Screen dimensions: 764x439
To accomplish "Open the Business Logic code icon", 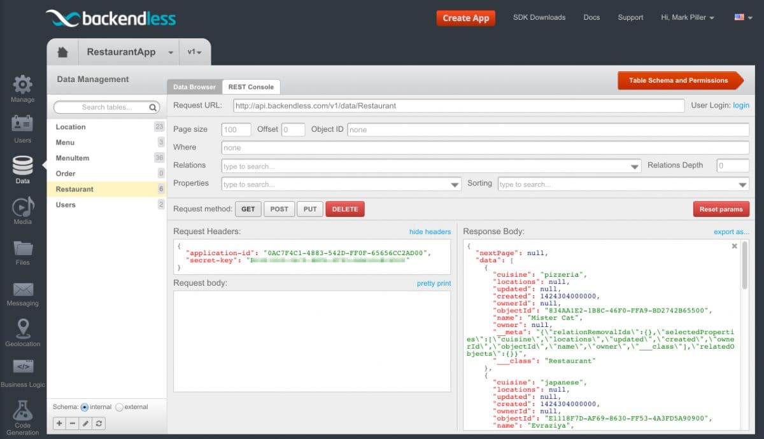I will tap(23, 367).
